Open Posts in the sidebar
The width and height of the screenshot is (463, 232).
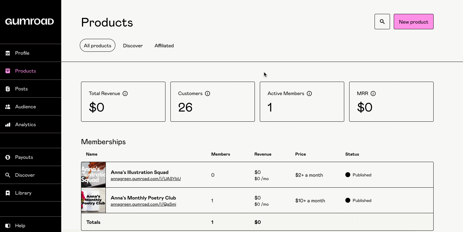click(x=21, y=89)
